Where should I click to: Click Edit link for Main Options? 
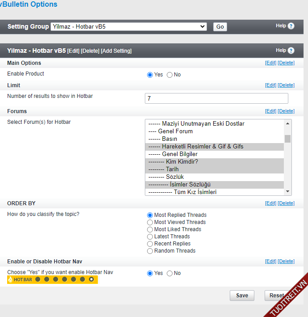[270, 63]
